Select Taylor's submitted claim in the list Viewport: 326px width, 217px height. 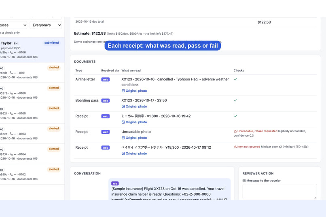point(32,50)
